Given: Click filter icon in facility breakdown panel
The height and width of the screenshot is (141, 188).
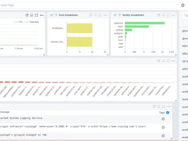Looking at the screenshot, I should [120, 15].
